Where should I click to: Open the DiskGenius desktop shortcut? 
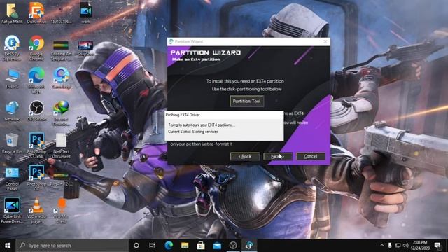[x=36, y=13]
